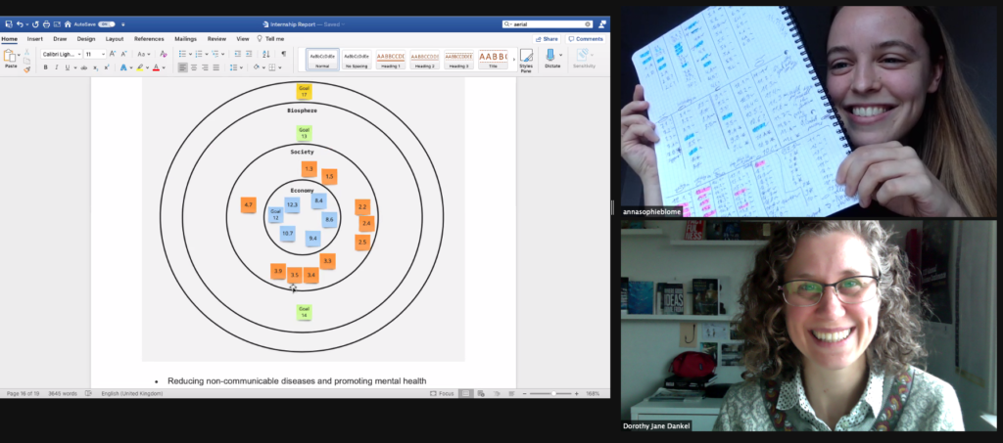Toggle Subscript formatting

tap(95, 67)
